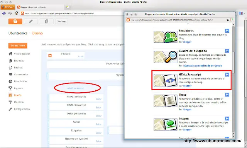247x148 pixels.
Task: Go forward with the gray arrow
Action: [x=10, y=13]
